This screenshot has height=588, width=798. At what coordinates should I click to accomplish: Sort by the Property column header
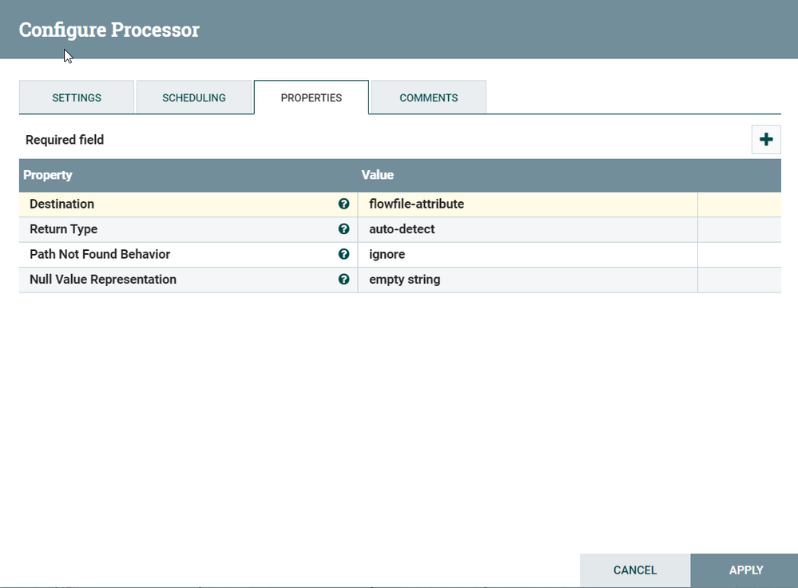47,175
